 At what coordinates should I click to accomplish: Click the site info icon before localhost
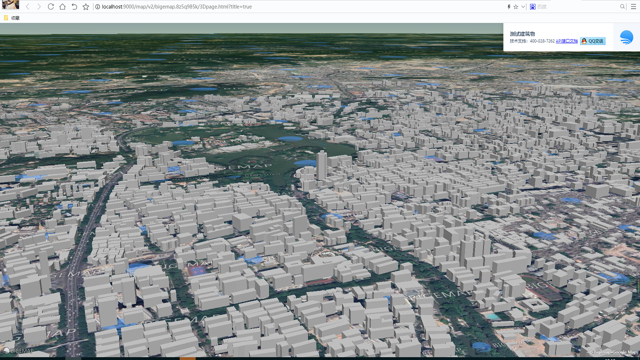tap(97, 7)
